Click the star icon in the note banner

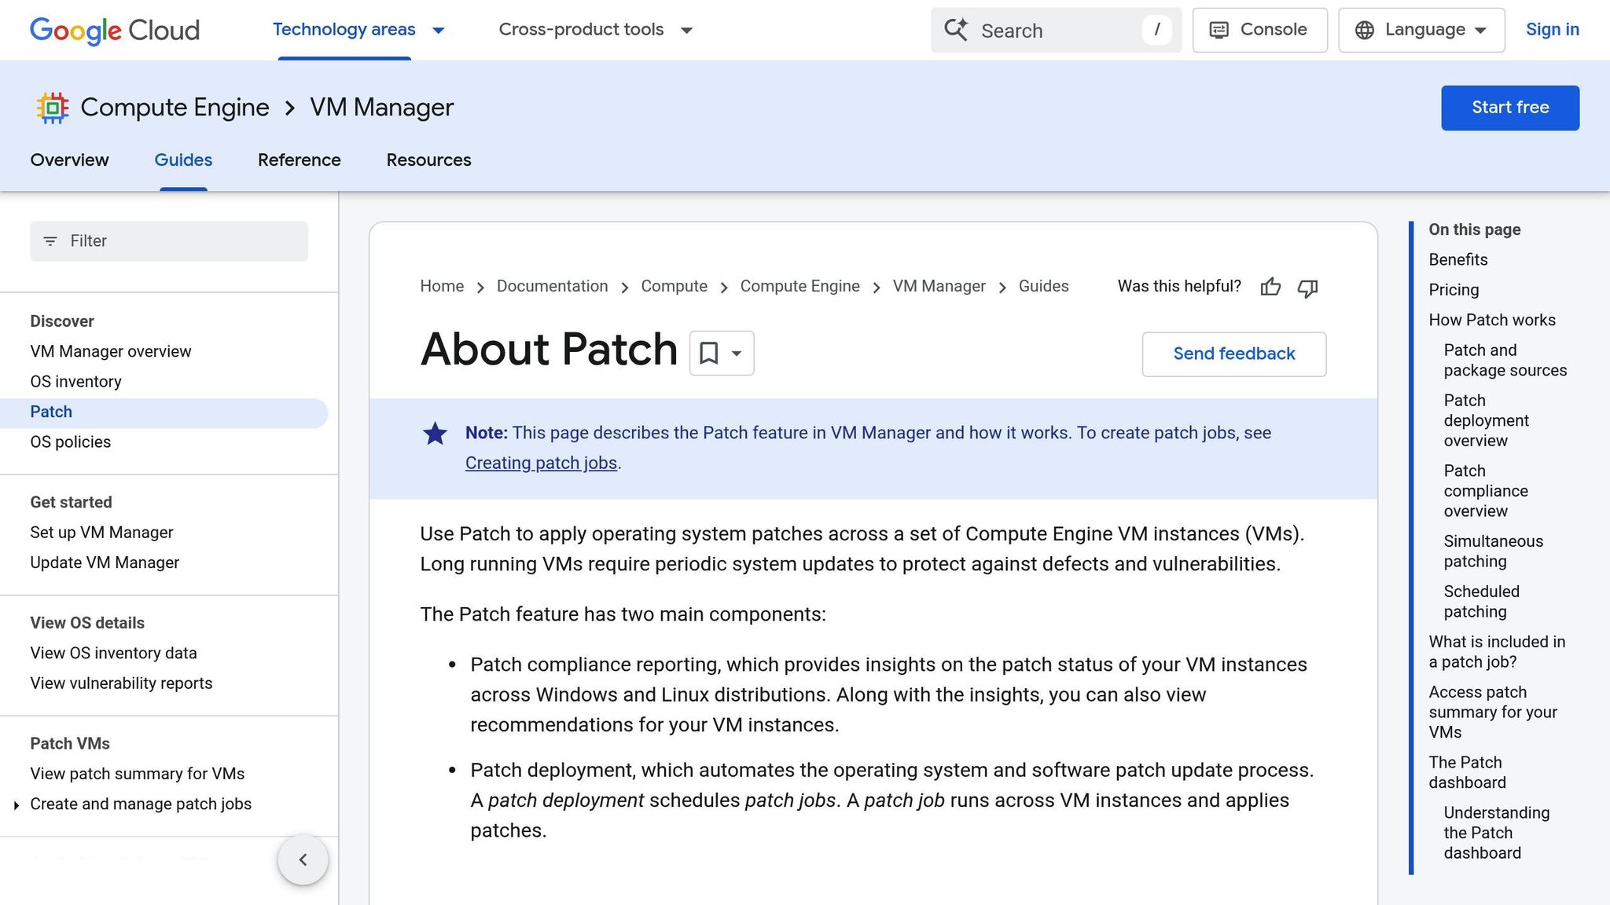pyautogui.click(x=435, y=433)
